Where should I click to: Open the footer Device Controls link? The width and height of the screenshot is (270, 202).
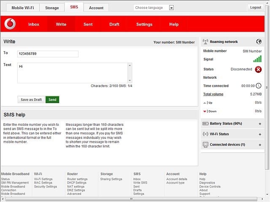[x=210, y=186]
